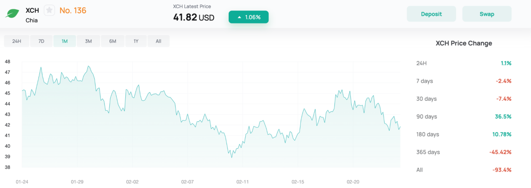Switch chart to 3M range
Screen dimensions: 531x188
(89, 41)
